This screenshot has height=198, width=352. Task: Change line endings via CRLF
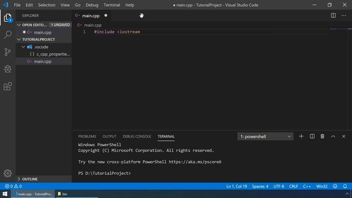coord(293,186)
